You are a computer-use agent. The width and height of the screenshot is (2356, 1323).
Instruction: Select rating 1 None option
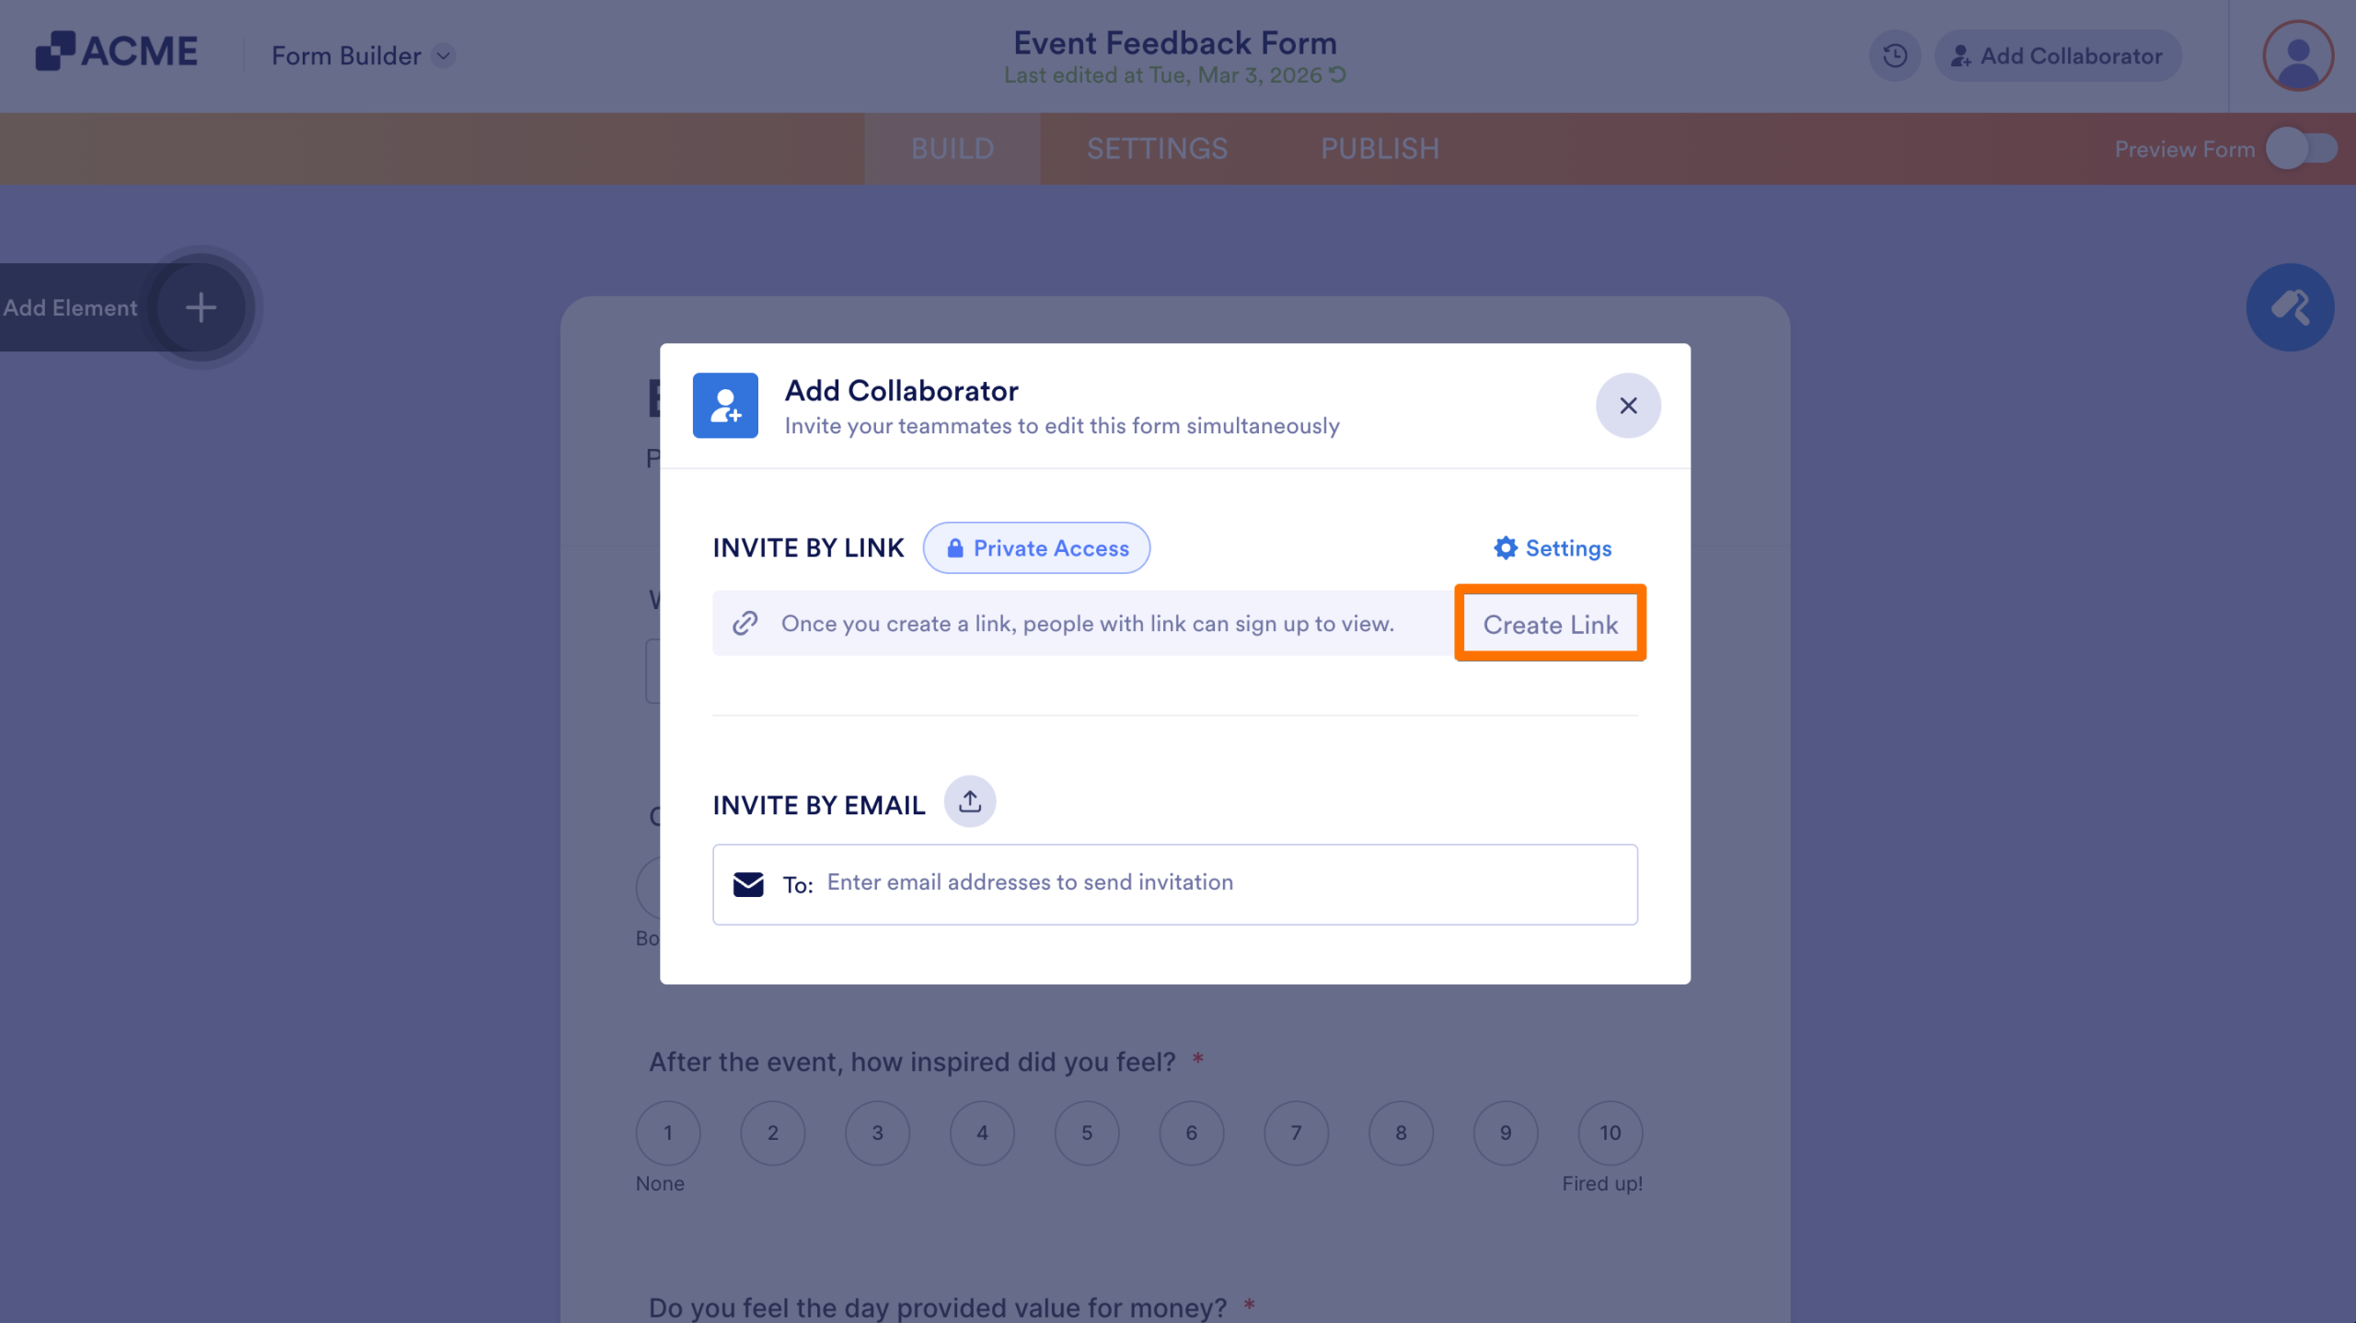coord(668,1133)
